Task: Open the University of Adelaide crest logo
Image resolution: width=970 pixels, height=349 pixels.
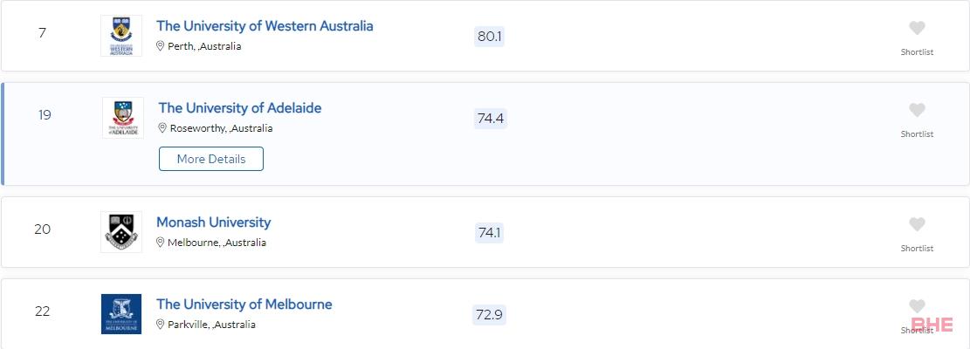Action: click(x=123, y=118)
